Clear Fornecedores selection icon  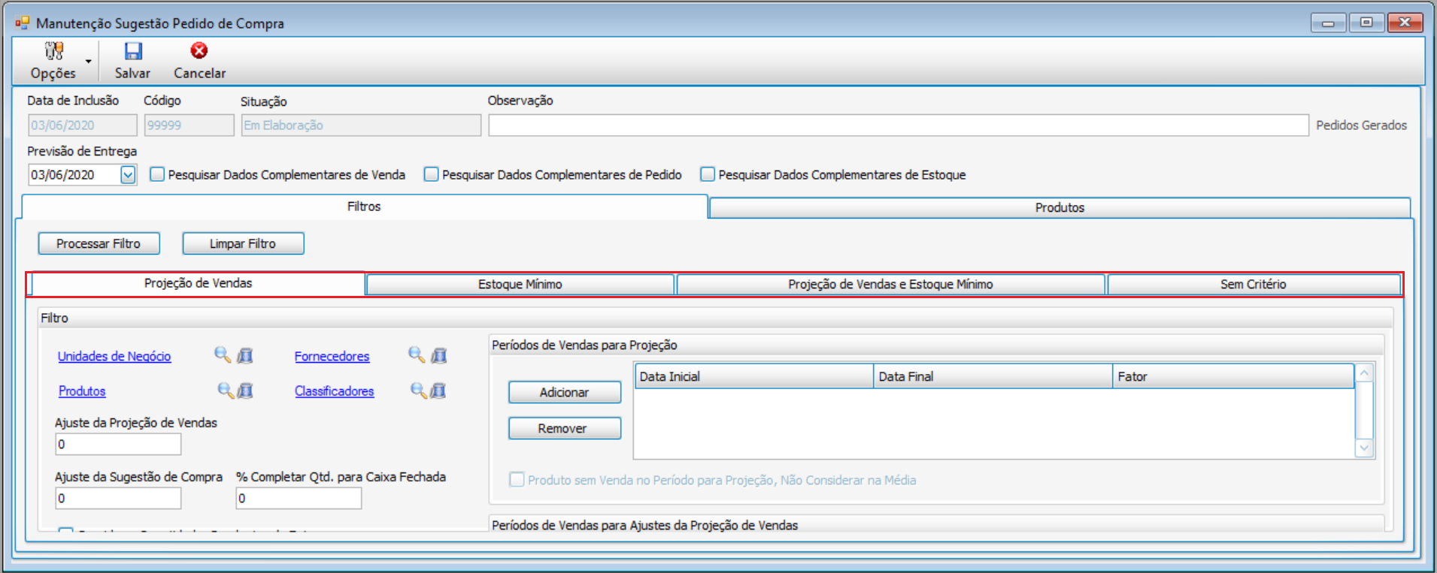click(439, 355)
